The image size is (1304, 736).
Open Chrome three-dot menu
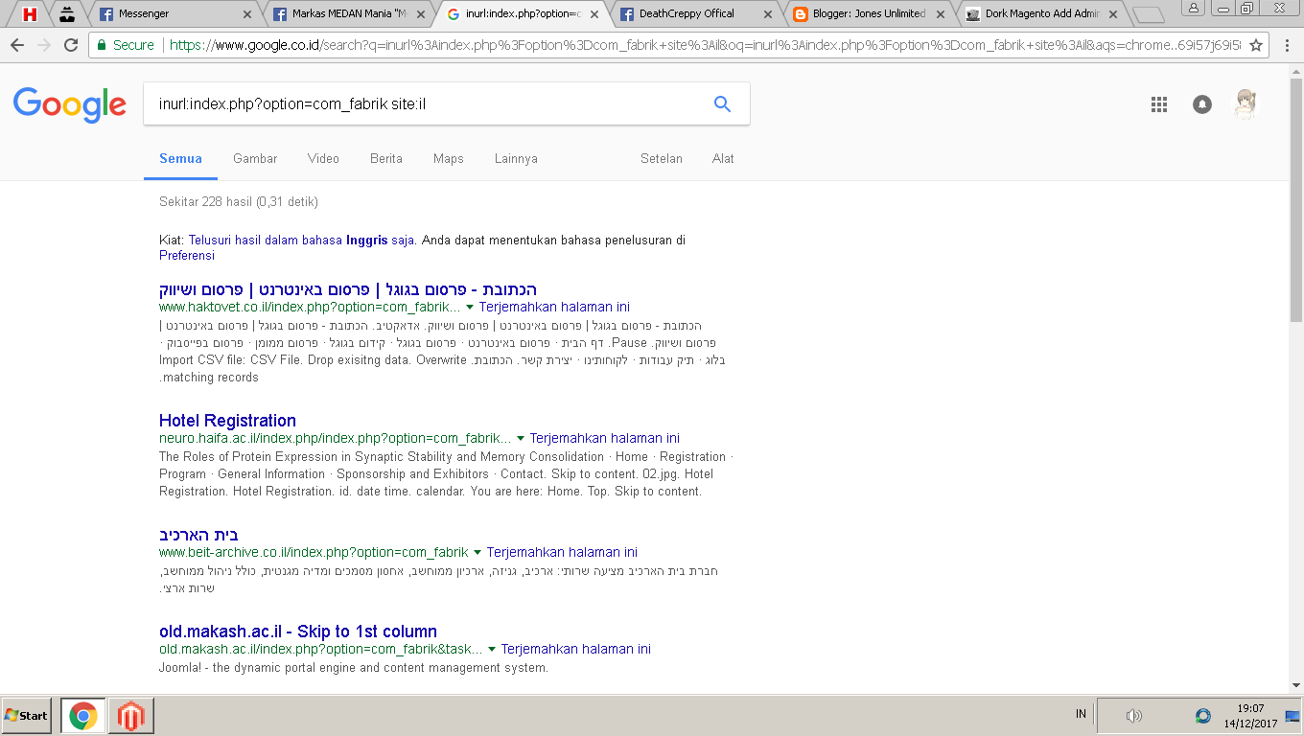[1287, 45]
